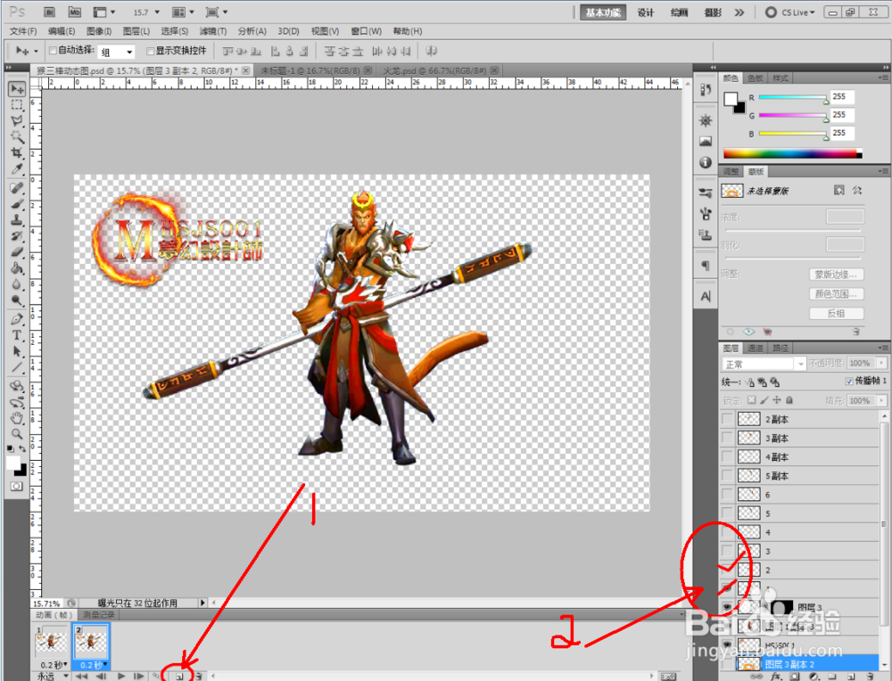Open fill 填充 slider arrow

coord(882,401)
